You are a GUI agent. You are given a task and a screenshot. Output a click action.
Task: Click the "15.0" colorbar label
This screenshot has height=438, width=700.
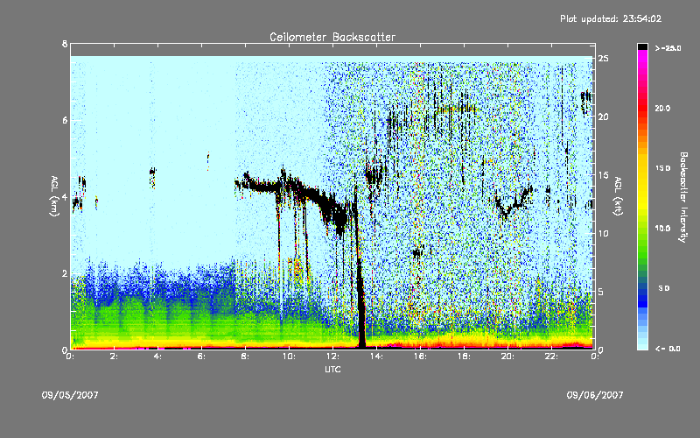pos(662,168)
